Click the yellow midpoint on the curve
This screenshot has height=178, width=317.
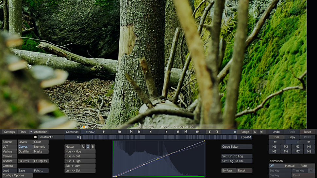click(x=158, y=159)
